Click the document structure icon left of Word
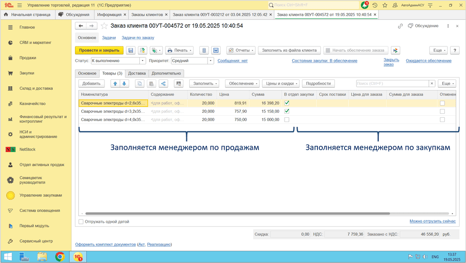466x263 pixels. 204,50
